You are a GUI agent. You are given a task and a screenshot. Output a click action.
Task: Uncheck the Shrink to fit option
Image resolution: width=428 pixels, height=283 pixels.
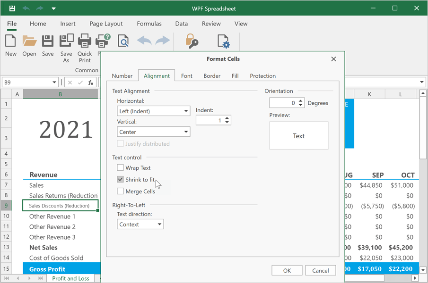pyautogui.click(x=120, y=179)
